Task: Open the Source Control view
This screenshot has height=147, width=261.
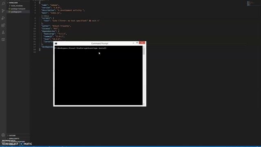Action: click(3, 11)
